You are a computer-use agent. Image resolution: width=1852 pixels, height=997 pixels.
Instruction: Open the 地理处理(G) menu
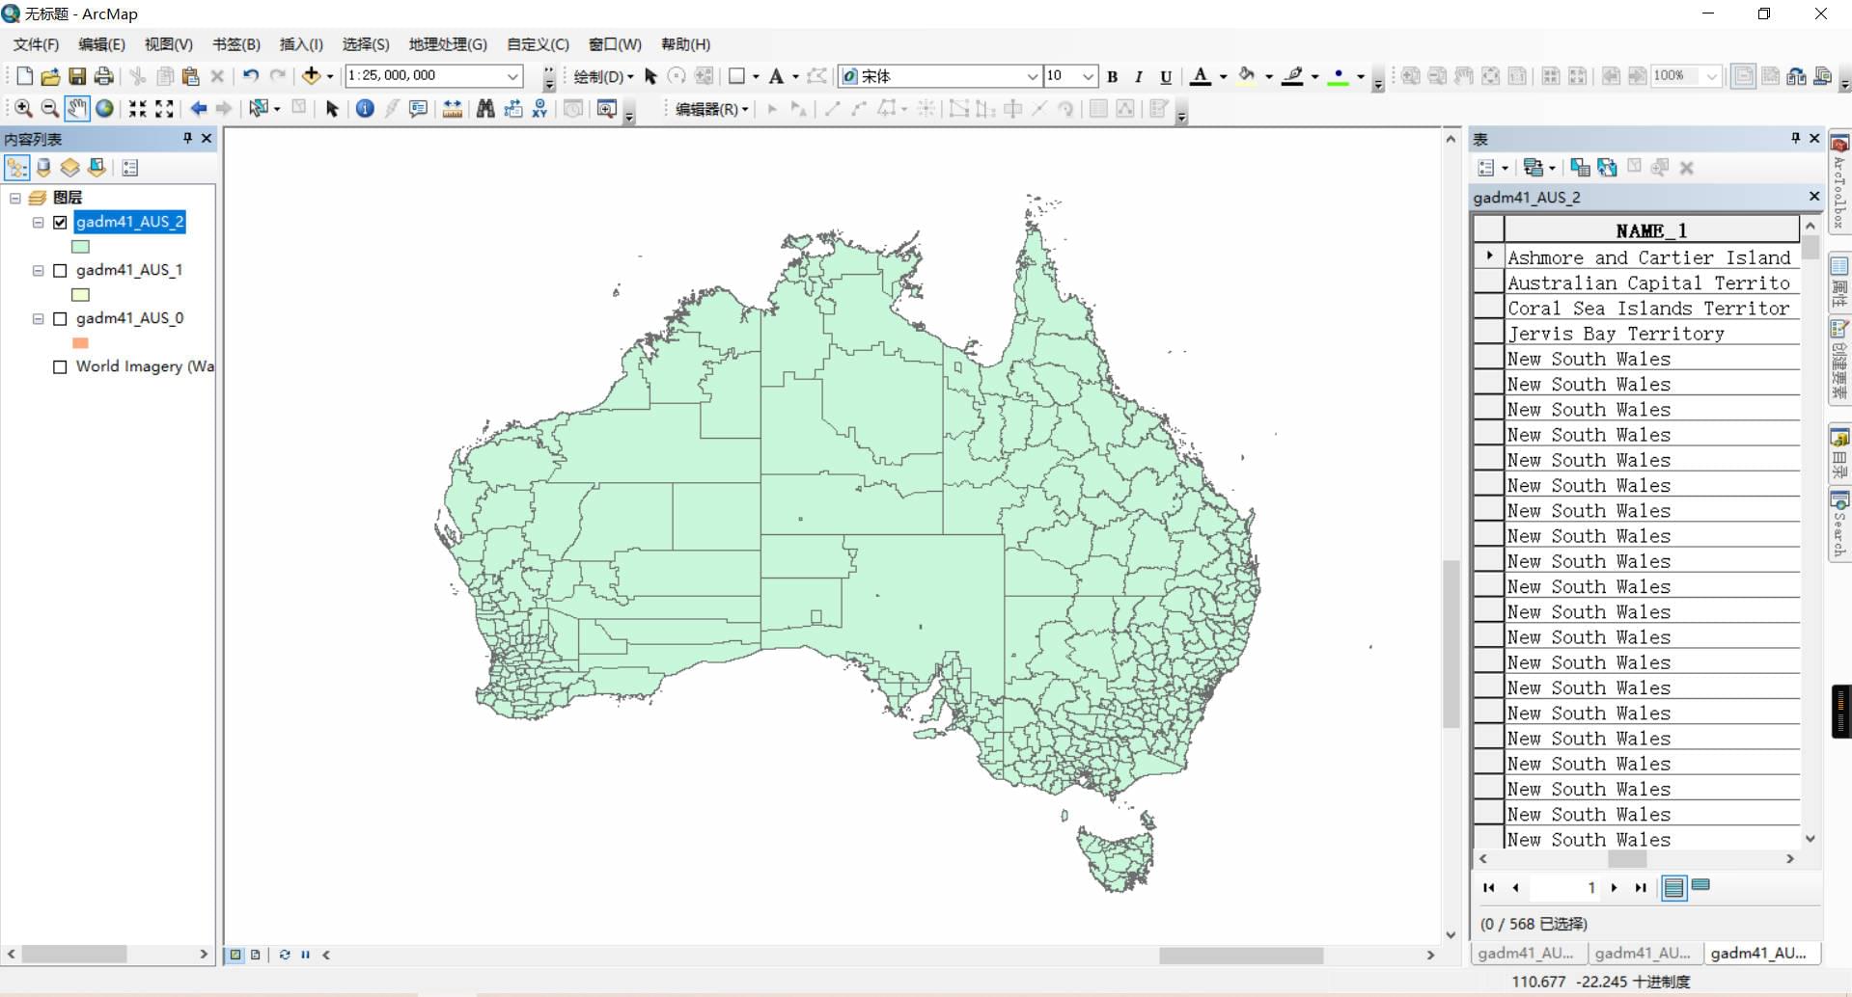click(448, 44)
